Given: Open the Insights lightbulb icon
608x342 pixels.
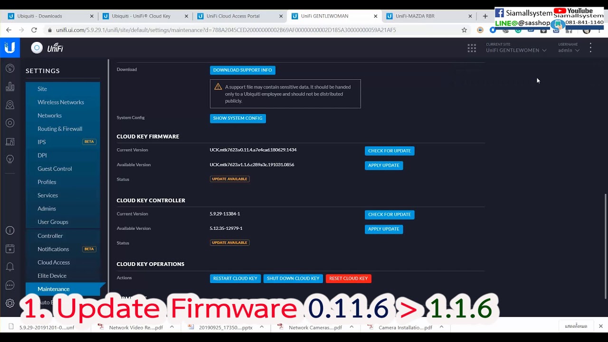Looking at the screenshot, I should pos(10,159).
